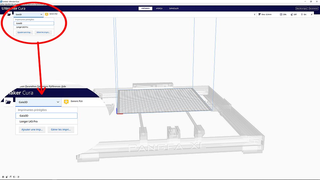Select the right side view camera icon
This screenshot has width=320, height=180.
[x=18, y=177]
